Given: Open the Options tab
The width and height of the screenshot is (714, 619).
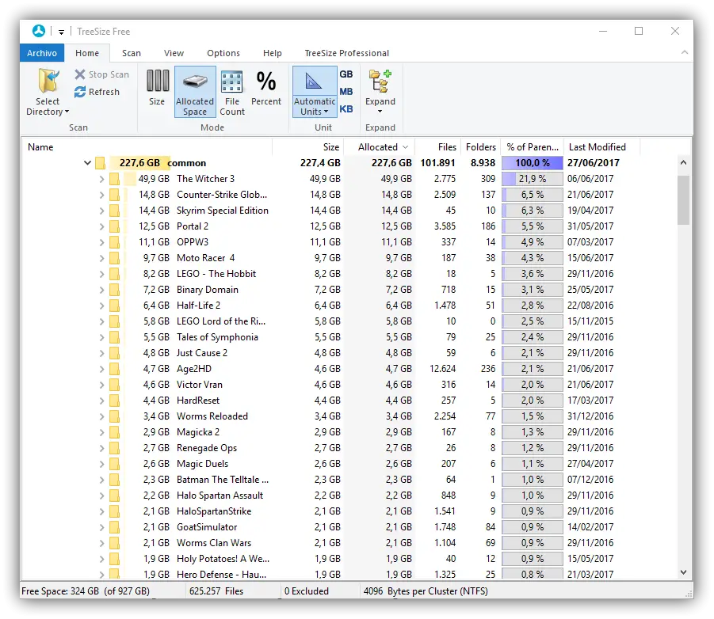Looking at the screenshot, I should click(x=223, y=53).
